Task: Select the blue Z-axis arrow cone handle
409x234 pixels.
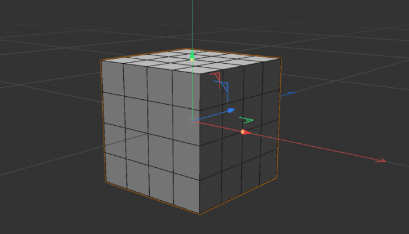Action: (x=232, y=110)
